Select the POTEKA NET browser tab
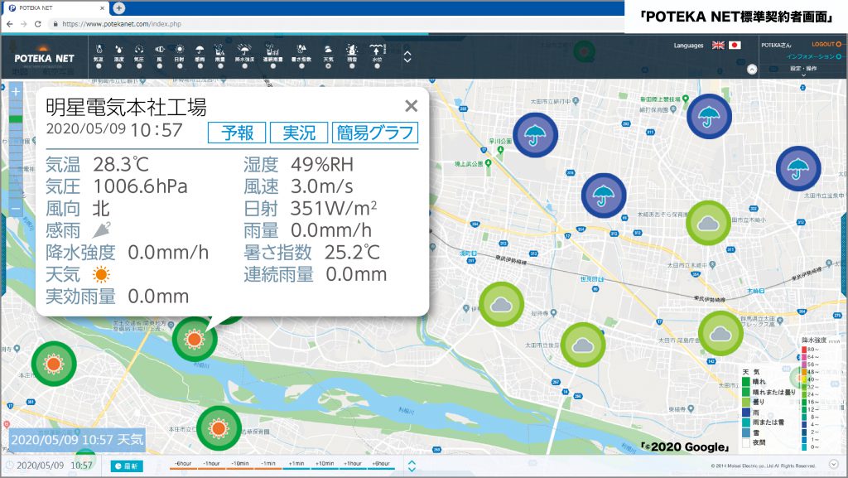 [x=55, y=8]
